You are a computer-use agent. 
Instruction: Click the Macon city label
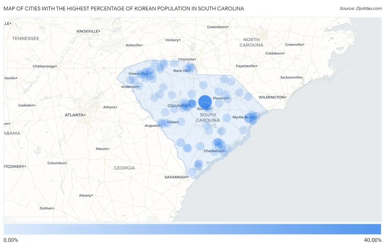click(x=102, y=149)
